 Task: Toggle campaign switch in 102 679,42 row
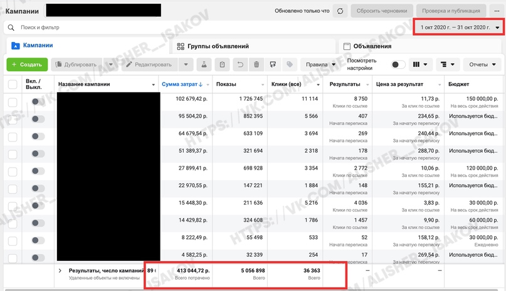tap(38, 102)
